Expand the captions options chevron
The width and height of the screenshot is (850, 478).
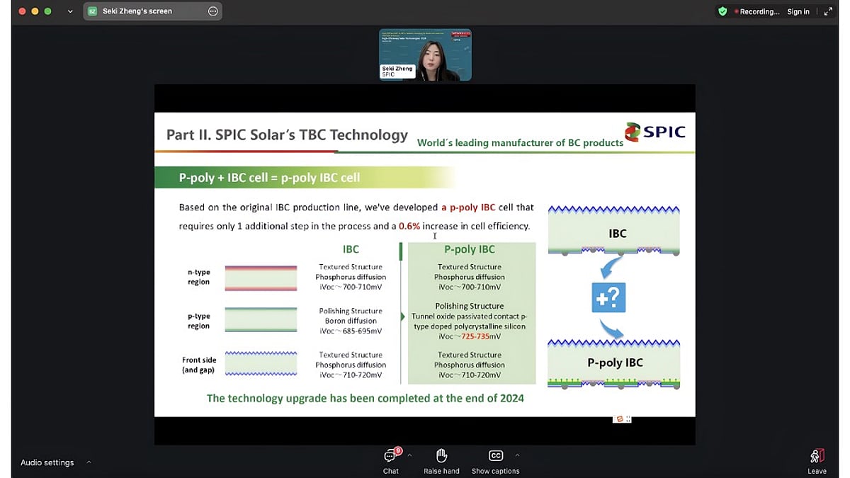(517, 455)
